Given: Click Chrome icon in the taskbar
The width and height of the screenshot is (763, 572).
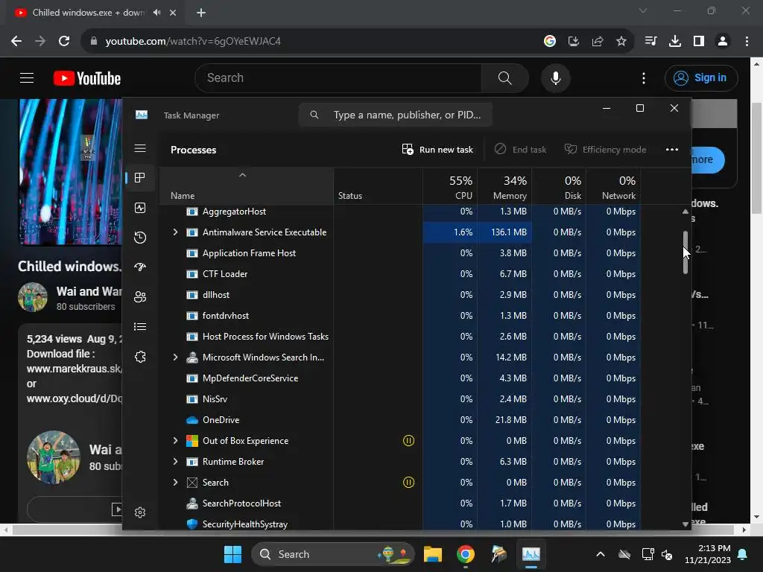Looking at the screenshot, I should pos(466,554).
